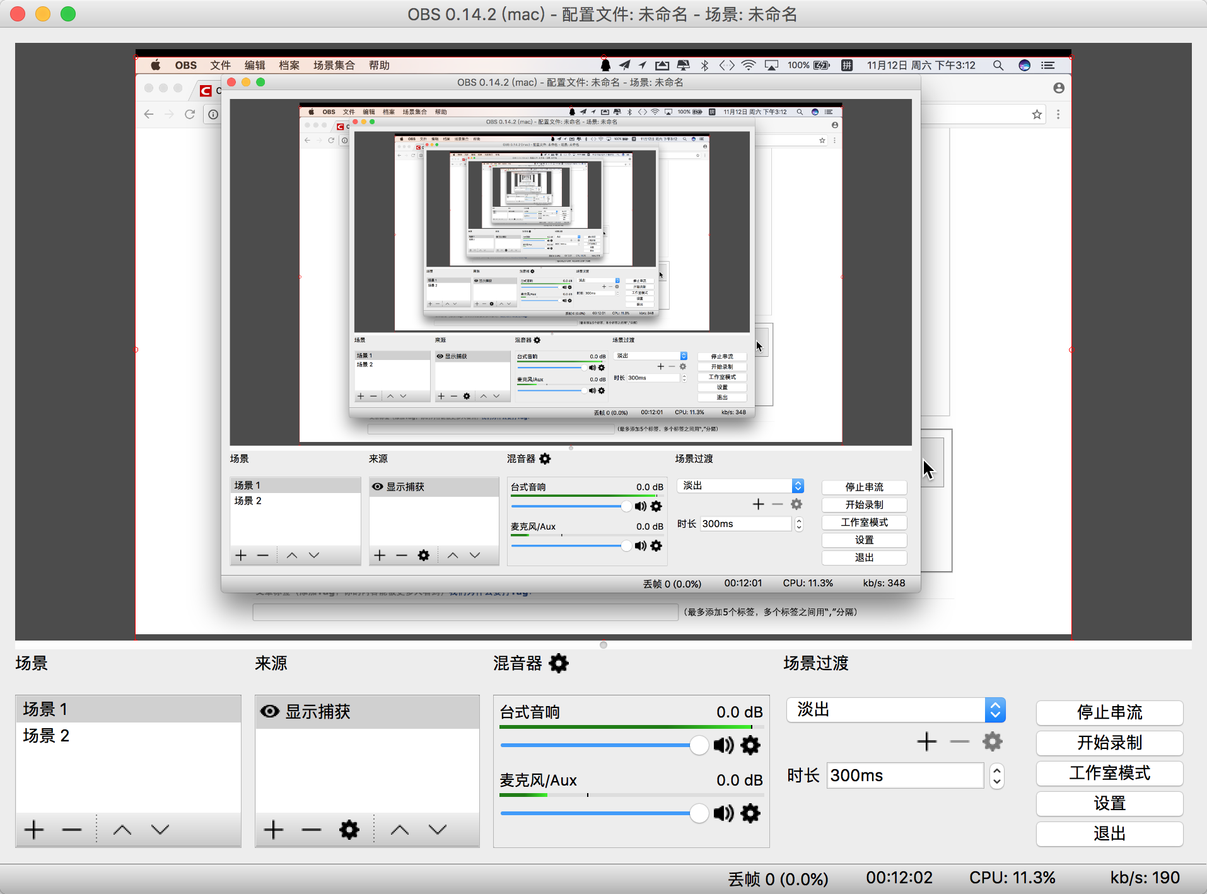Image resolution: width=1207 pixels, height=894 pixels.
Task: Open Spotlight search in captured menu bar
Action: pyautogui.click(x=998, y=65)
